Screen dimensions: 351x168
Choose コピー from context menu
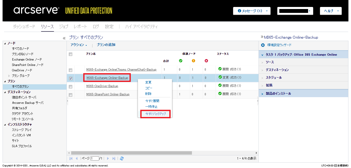click(x=149, y=88)
